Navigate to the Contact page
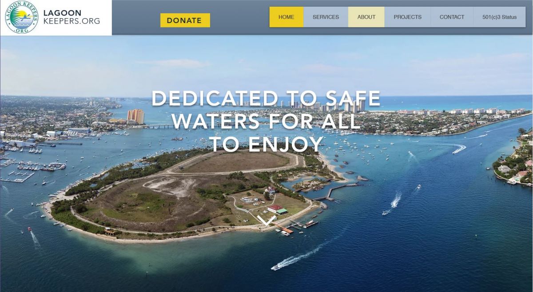Viewport: 533px width, 292px height. coord(452,17)
